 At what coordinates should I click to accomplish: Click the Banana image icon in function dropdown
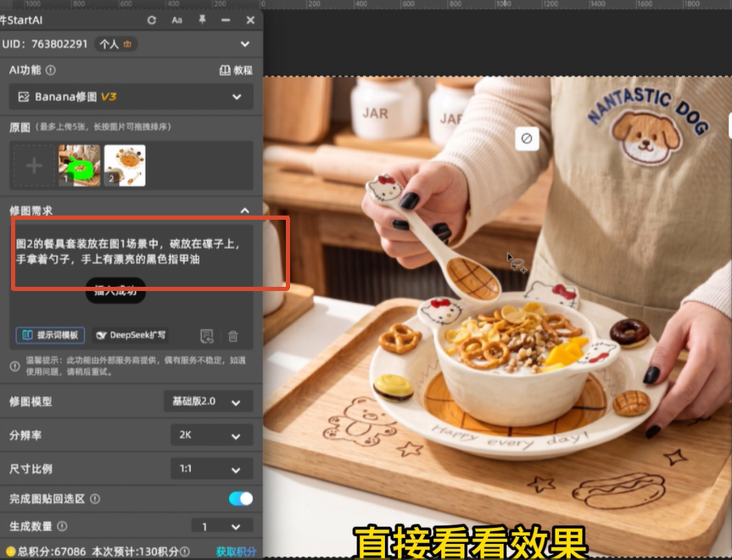pyautogui.click(x=24, y=97)
